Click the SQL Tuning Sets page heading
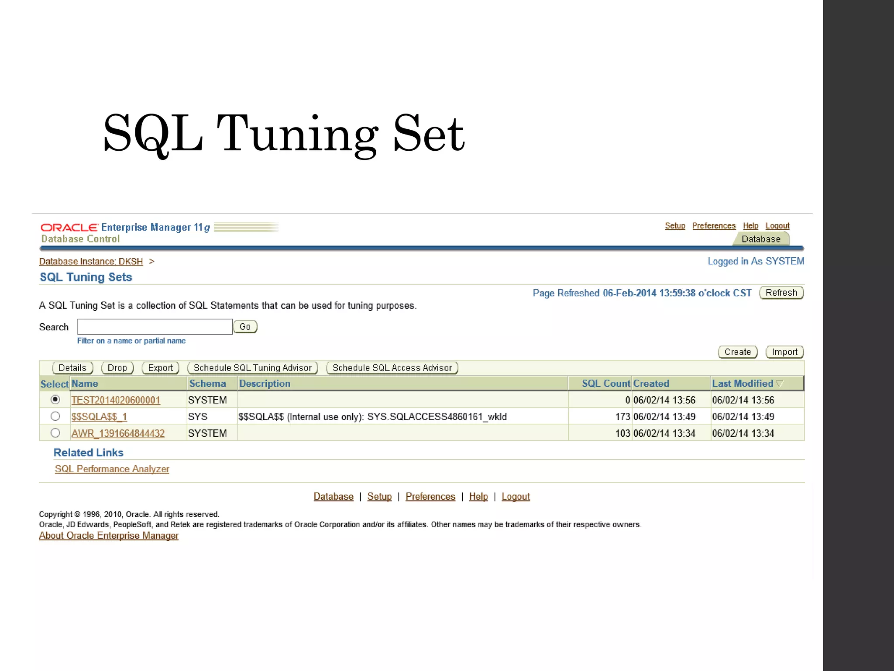 [x=86, y=277]
